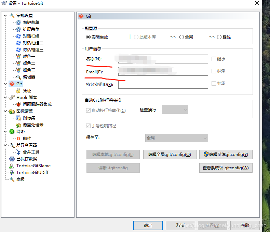Viewport: 270px width, 232px height.
Task: Open the 已保存数据 settings page
Action: click(27, 159)
